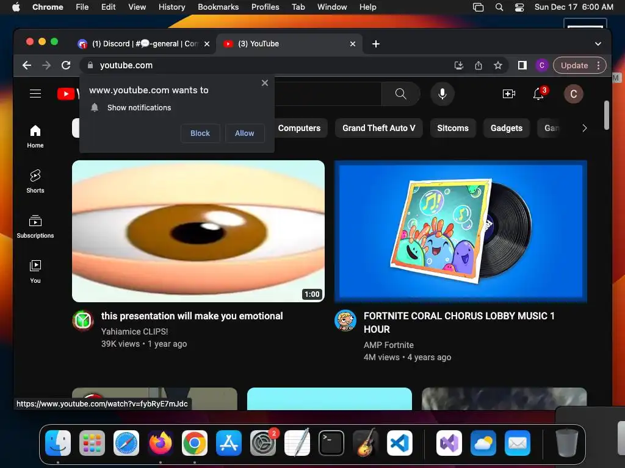Open Yahiamice CLIPS! channel name
625x468 pixels.
(134, 331)
